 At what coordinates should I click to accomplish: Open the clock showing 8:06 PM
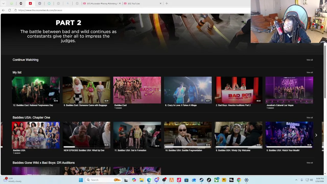320,180
